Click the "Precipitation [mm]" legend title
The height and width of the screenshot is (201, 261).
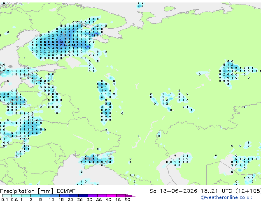tap(27, 191)
